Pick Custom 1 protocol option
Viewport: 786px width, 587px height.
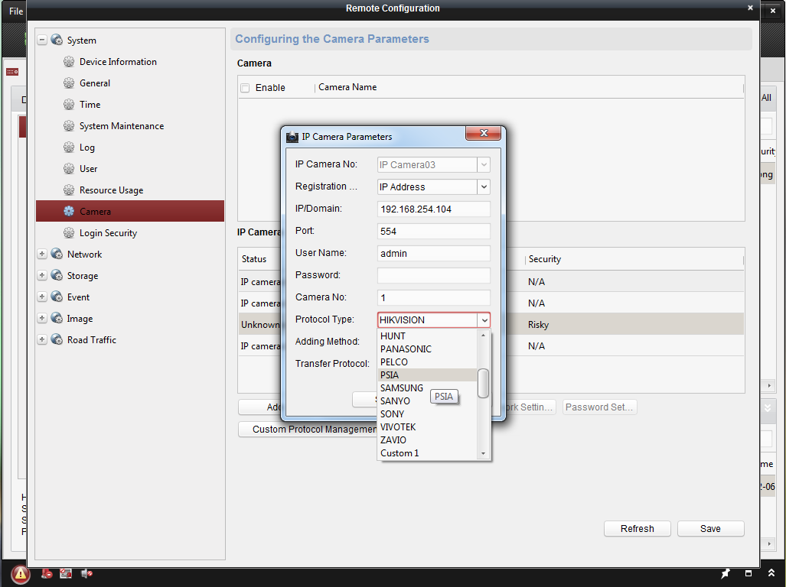pos(400,453)
